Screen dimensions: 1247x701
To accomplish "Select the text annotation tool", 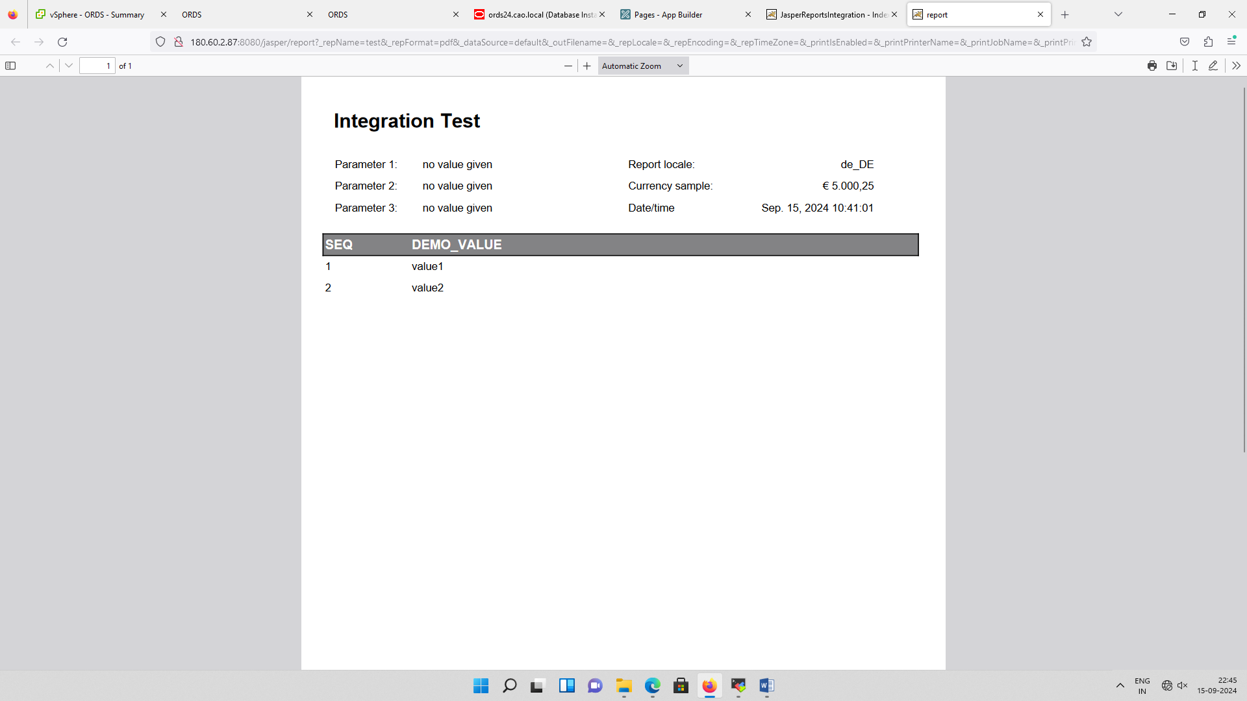I will (1194, 66).
